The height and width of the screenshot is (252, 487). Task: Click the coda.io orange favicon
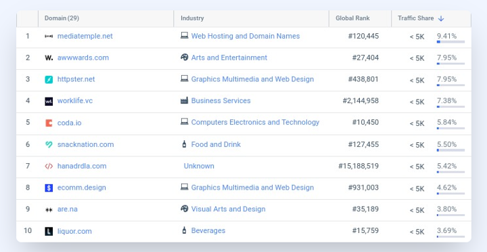[49, 123]
